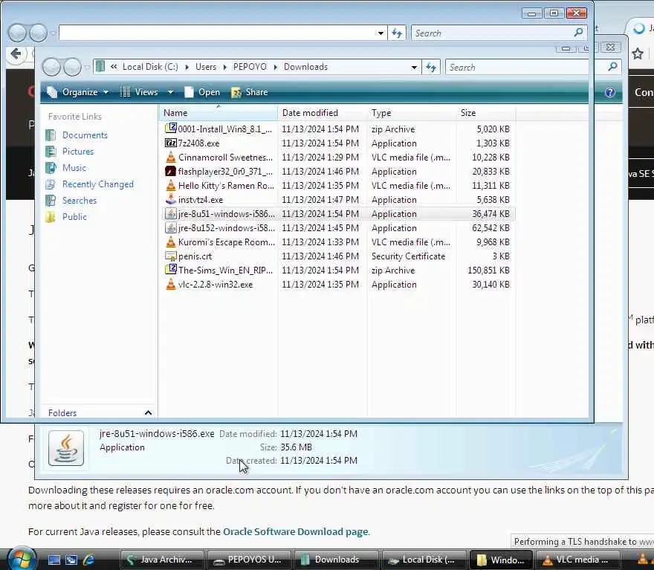Click the Public folder icon
The width and height of the screenshot is (654, 570).
pos(51,217)
